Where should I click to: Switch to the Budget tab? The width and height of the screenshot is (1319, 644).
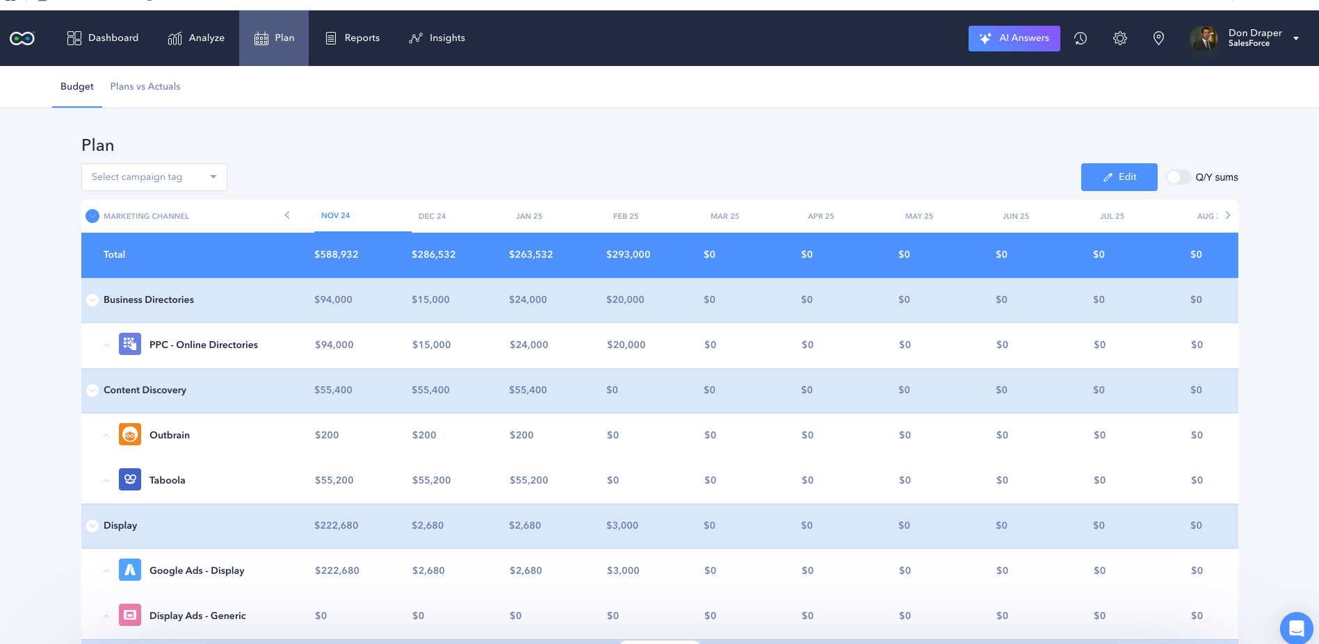[x=77, y=87]
